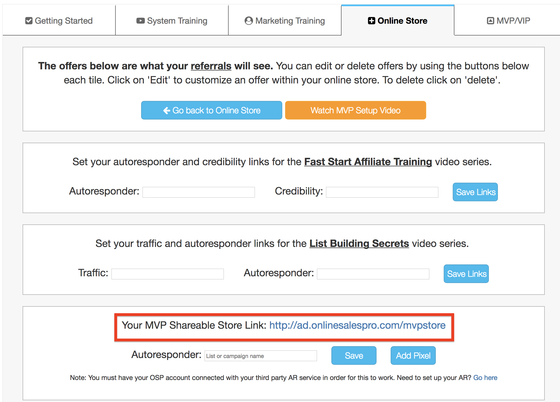Open the Marketing Training tab
The image size is (560, 402).
(x=285, y=20)
